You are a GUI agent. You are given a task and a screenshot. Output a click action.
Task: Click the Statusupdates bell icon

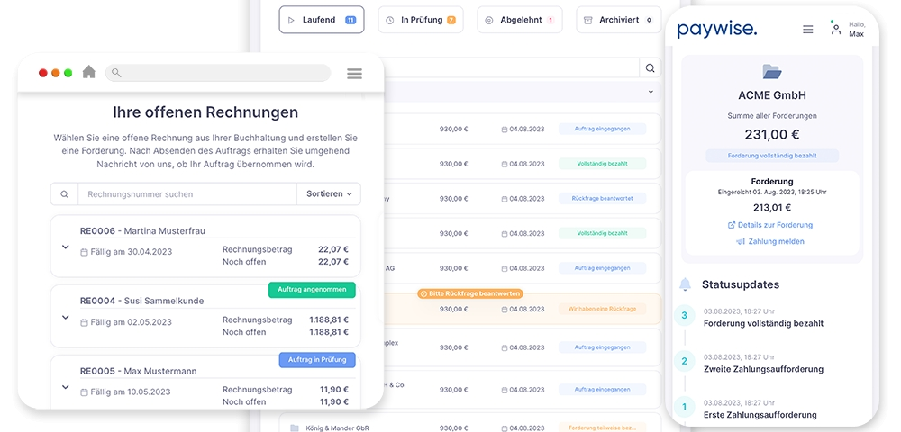[x=685, y=284]
